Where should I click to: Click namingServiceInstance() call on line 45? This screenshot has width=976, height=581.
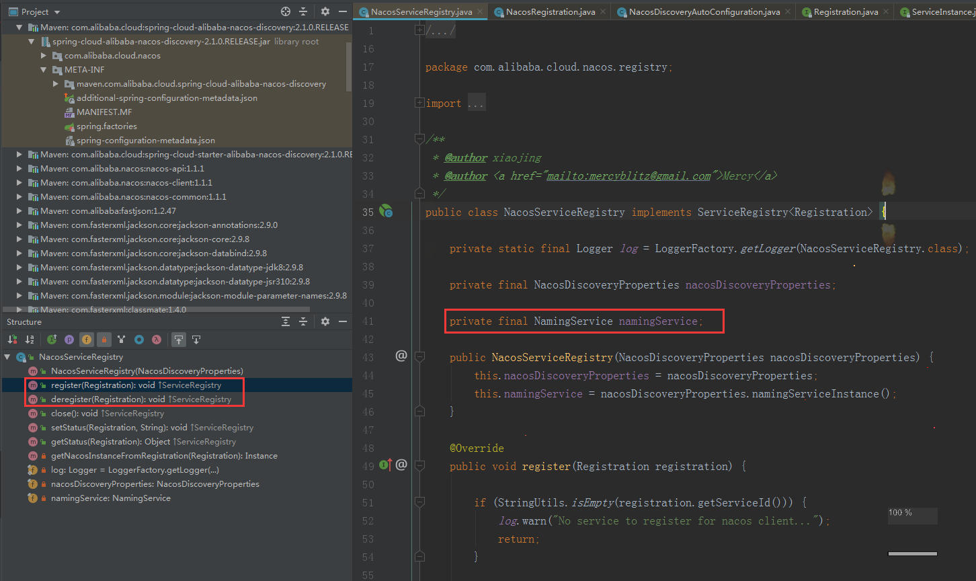820,393
